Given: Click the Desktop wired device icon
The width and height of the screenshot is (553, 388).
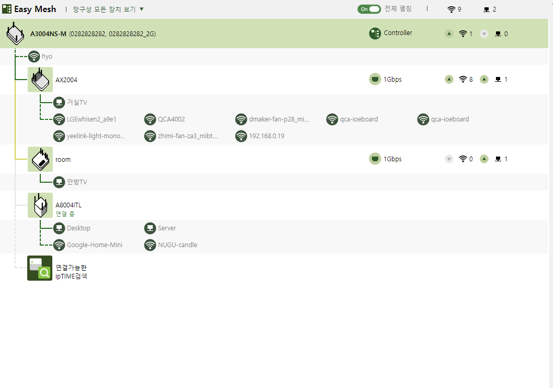Looking at the screenshot, I should click(x=59, y=228).
